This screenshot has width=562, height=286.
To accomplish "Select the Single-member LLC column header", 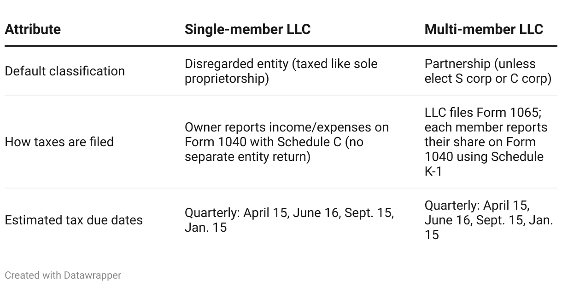I will [x=247, y=29].
